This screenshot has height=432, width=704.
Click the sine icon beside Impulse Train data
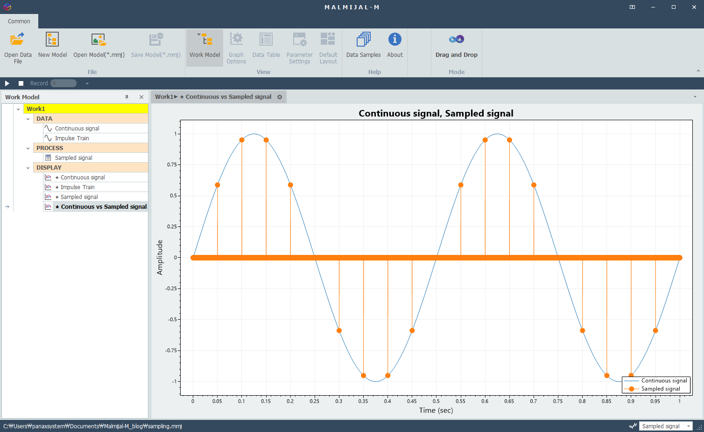pos(48,138)
